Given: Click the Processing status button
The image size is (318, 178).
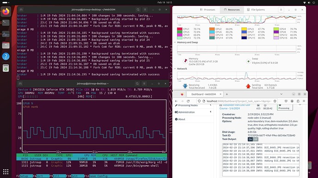Looking at the screenshot, I should pyautogui.click(x=285, y=107).
